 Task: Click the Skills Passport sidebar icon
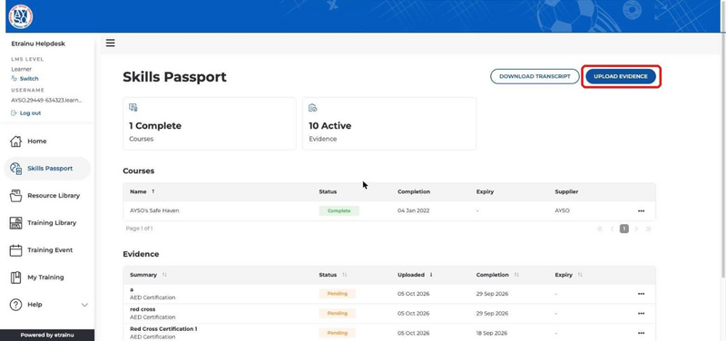[x=15, y=169]
